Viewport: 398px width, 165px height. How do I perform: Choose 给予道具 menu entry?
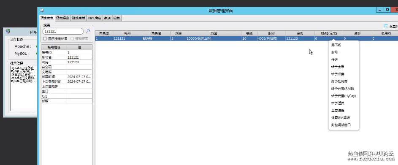pos(344,103)
